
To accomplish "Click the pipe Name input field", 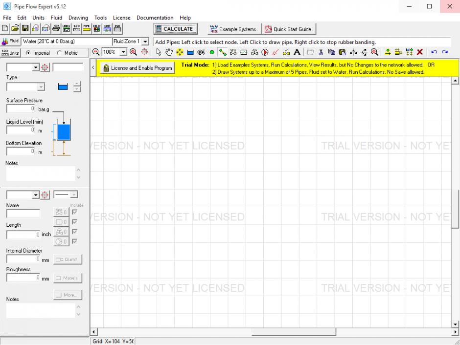I will tap(23, 213).
